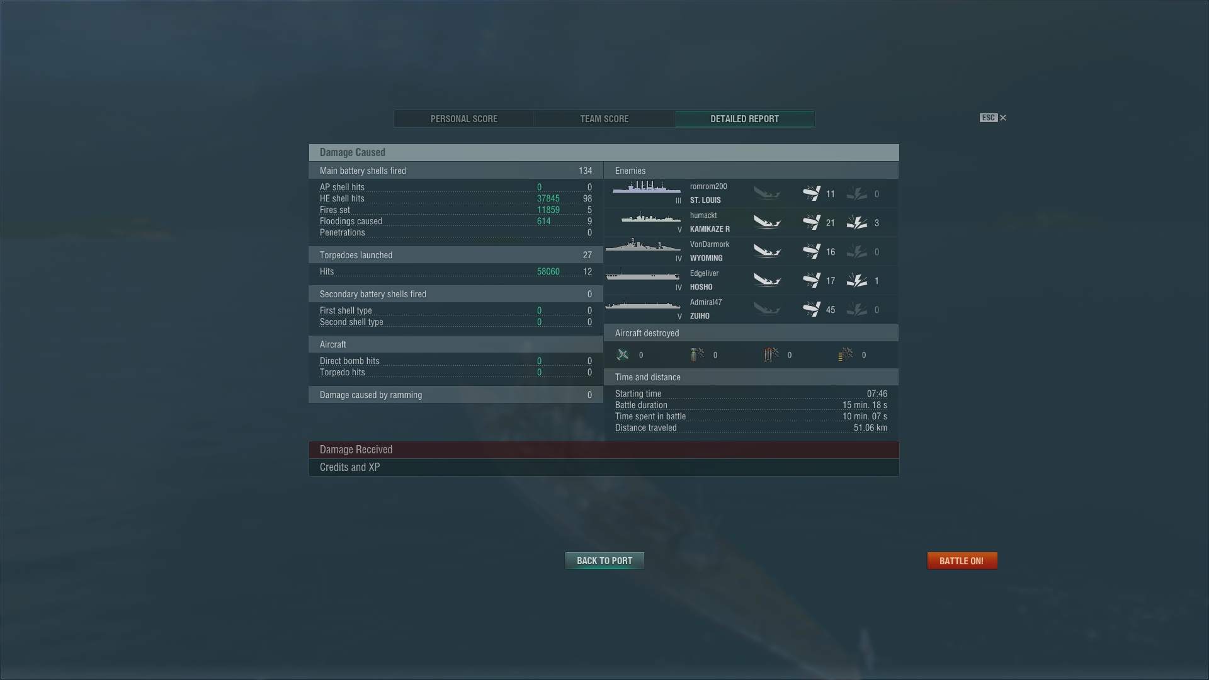Click the Hosho sunk ship icon
1209x680 pixels.
[767, 281]
